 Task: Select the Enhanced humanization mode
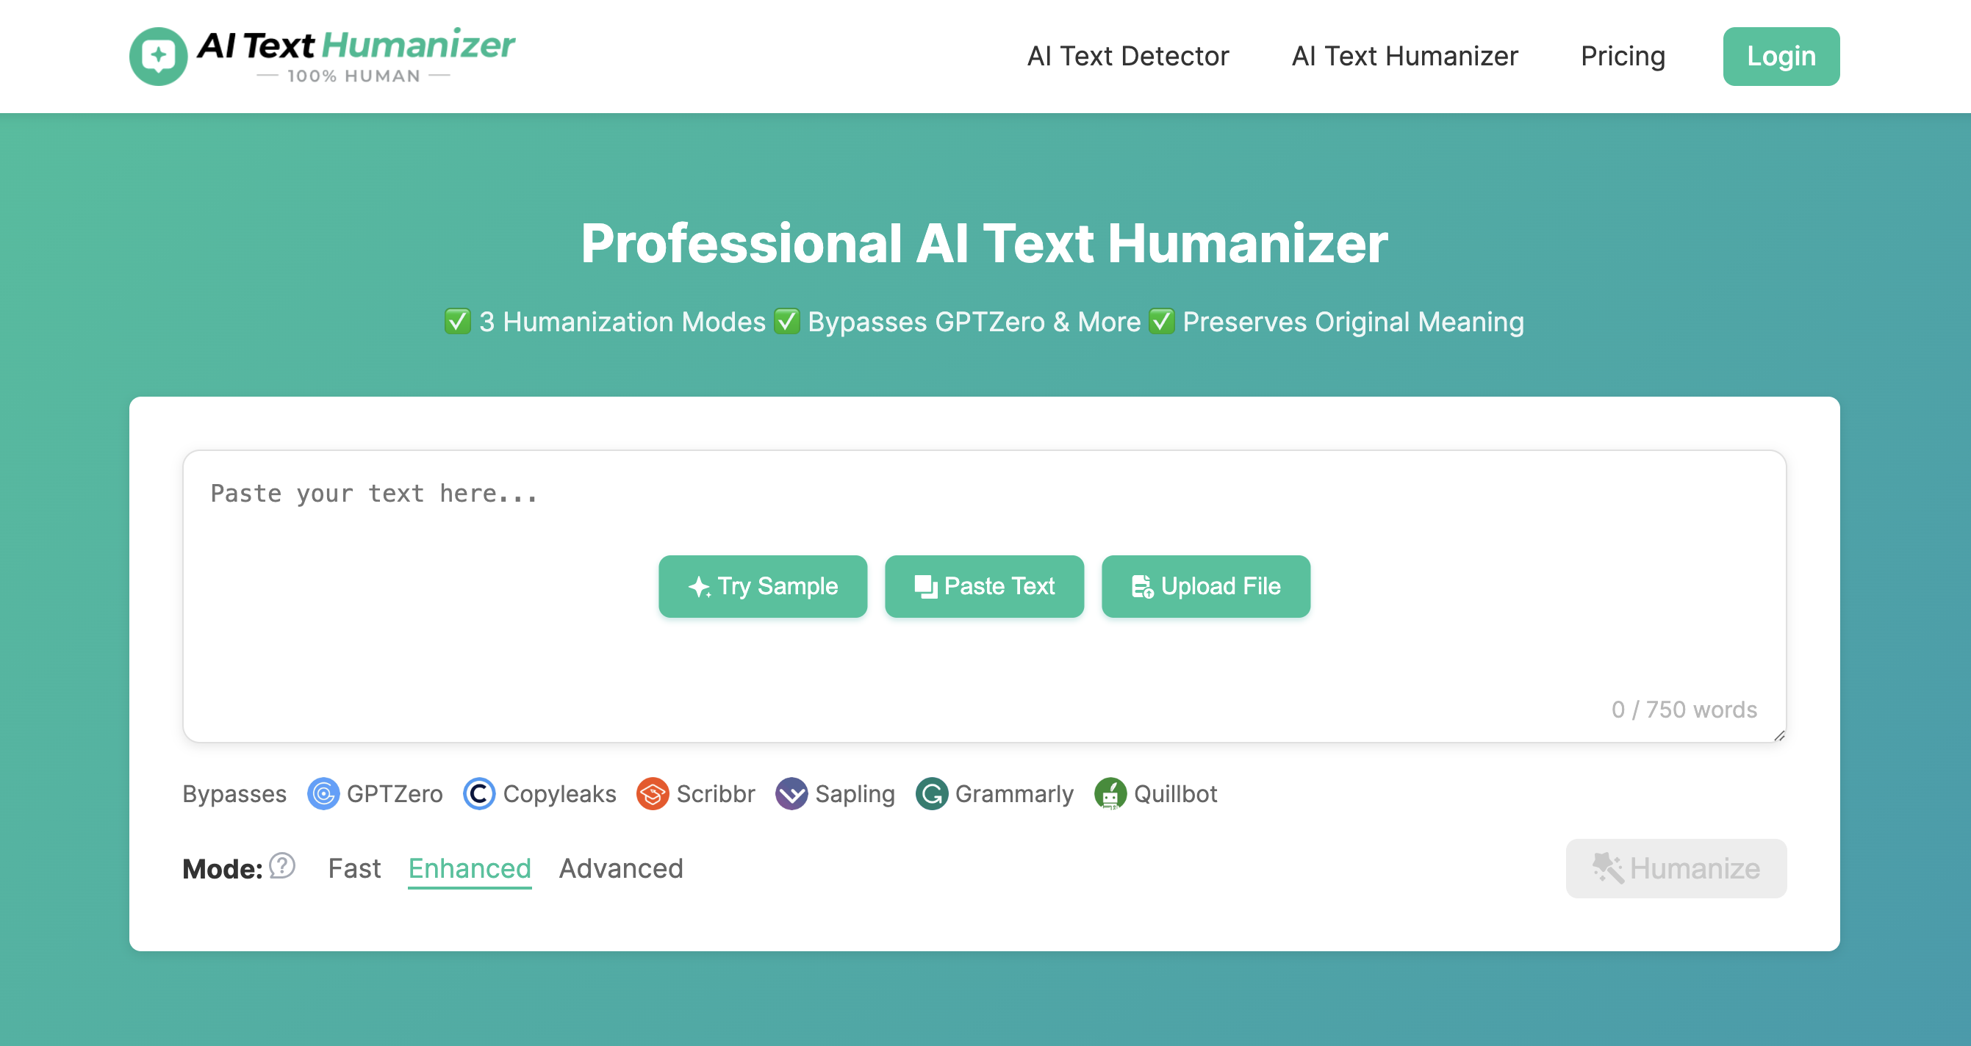click(x=469, y=868)
